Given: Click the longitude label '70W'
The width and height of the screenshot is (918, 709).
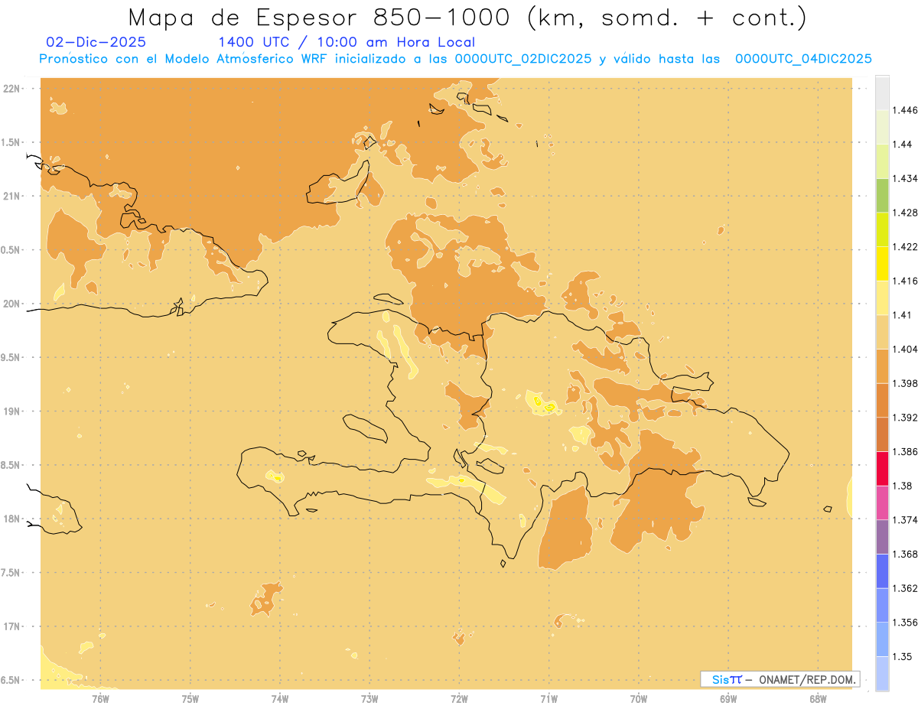Looking at the screenshot, I should click(x=639, y=698).
